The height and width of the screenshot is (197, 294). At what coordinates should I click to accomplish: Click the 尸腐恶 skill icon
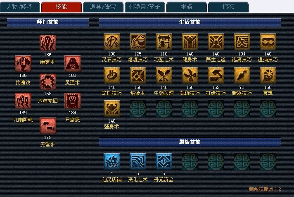click(72, 101)
